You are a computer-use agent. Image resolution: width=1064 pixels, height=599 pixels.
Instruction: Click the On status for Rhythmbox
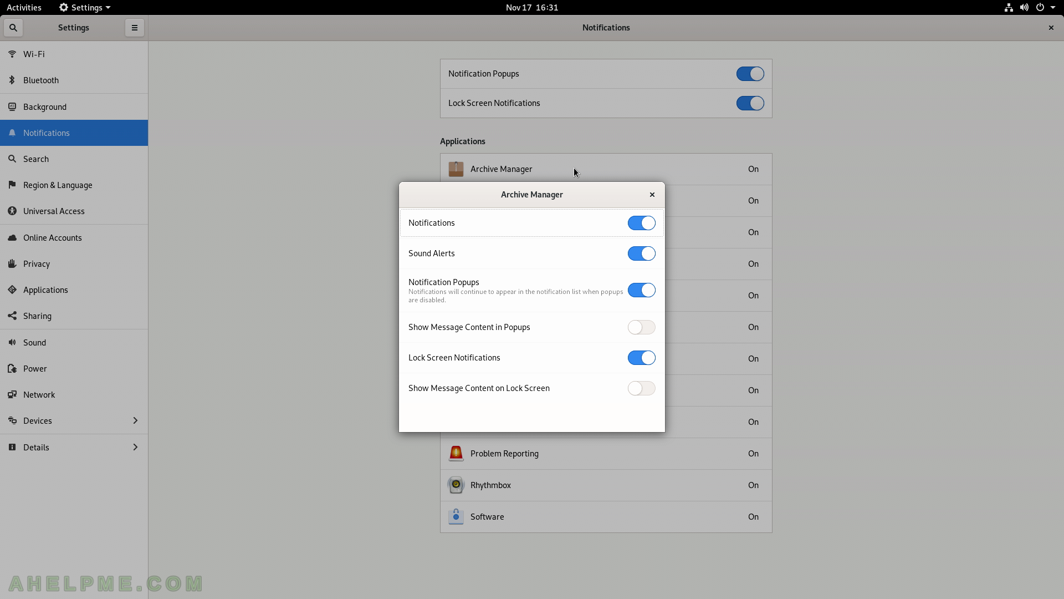pyautogui.click(x=753, y=485)
